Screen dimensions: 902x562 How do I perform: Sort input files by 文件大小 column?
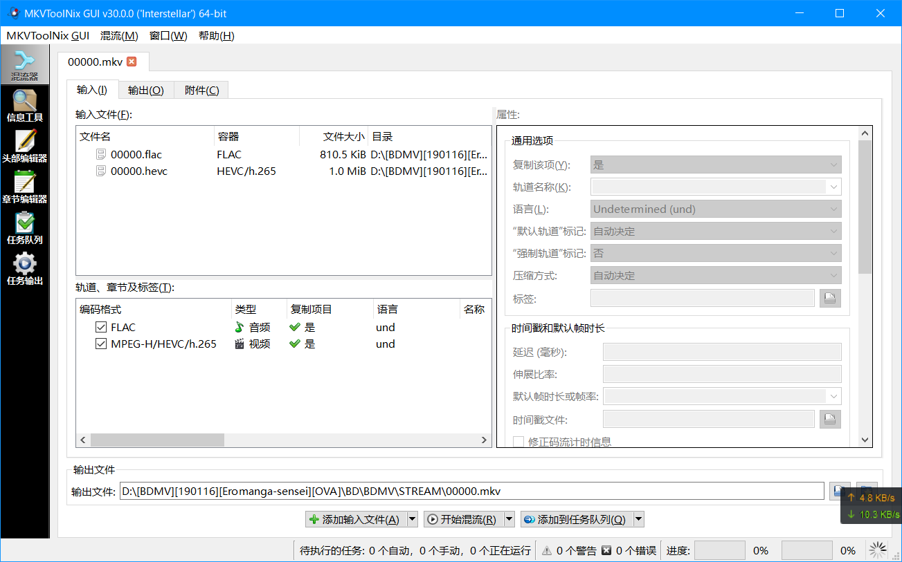click(x=333, y=136)
